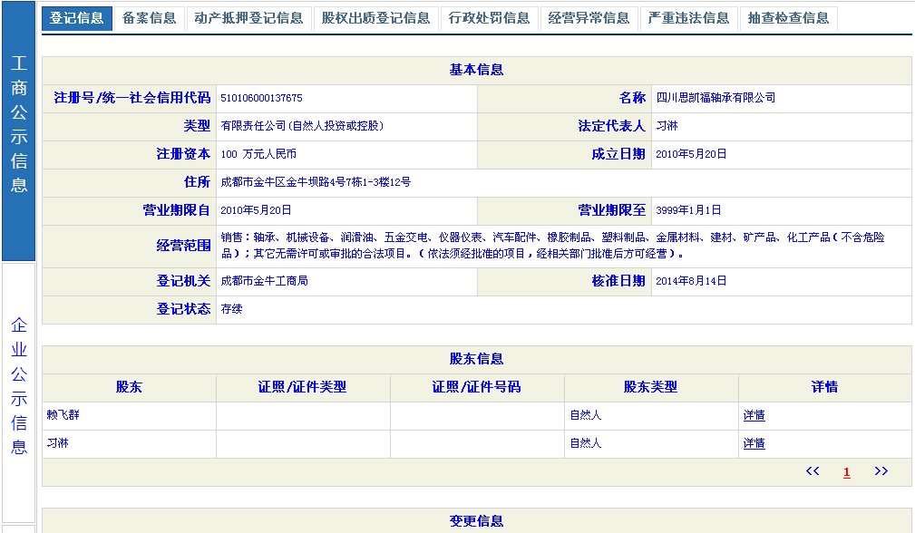Viewport: 915px width, 533px height.
Task: Click the 股东信息 section header
Action: (x=476, y=359)
